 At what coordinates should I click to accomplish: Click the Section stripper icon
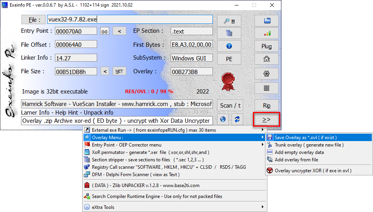pyautogui.click(x=87, y=159)
